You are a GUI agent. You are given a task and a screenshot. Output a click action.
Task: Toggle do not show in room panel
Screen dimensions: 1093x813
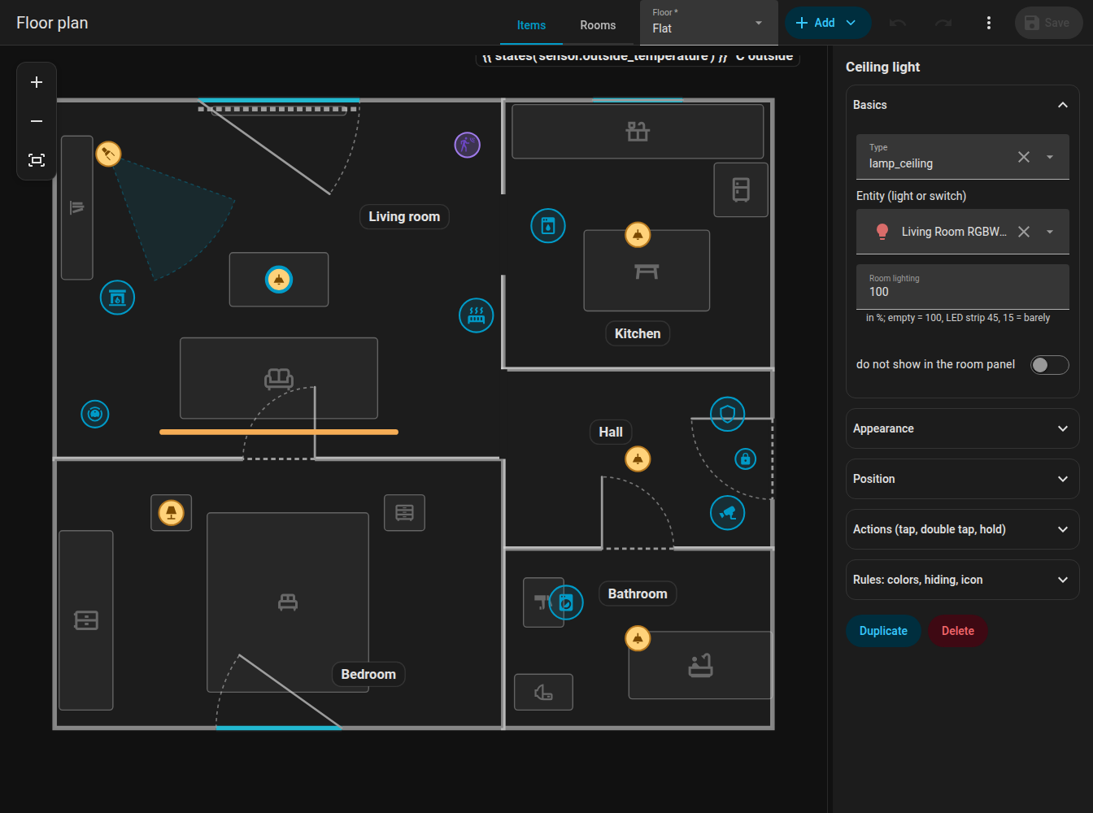click(x=1049, y=365)
